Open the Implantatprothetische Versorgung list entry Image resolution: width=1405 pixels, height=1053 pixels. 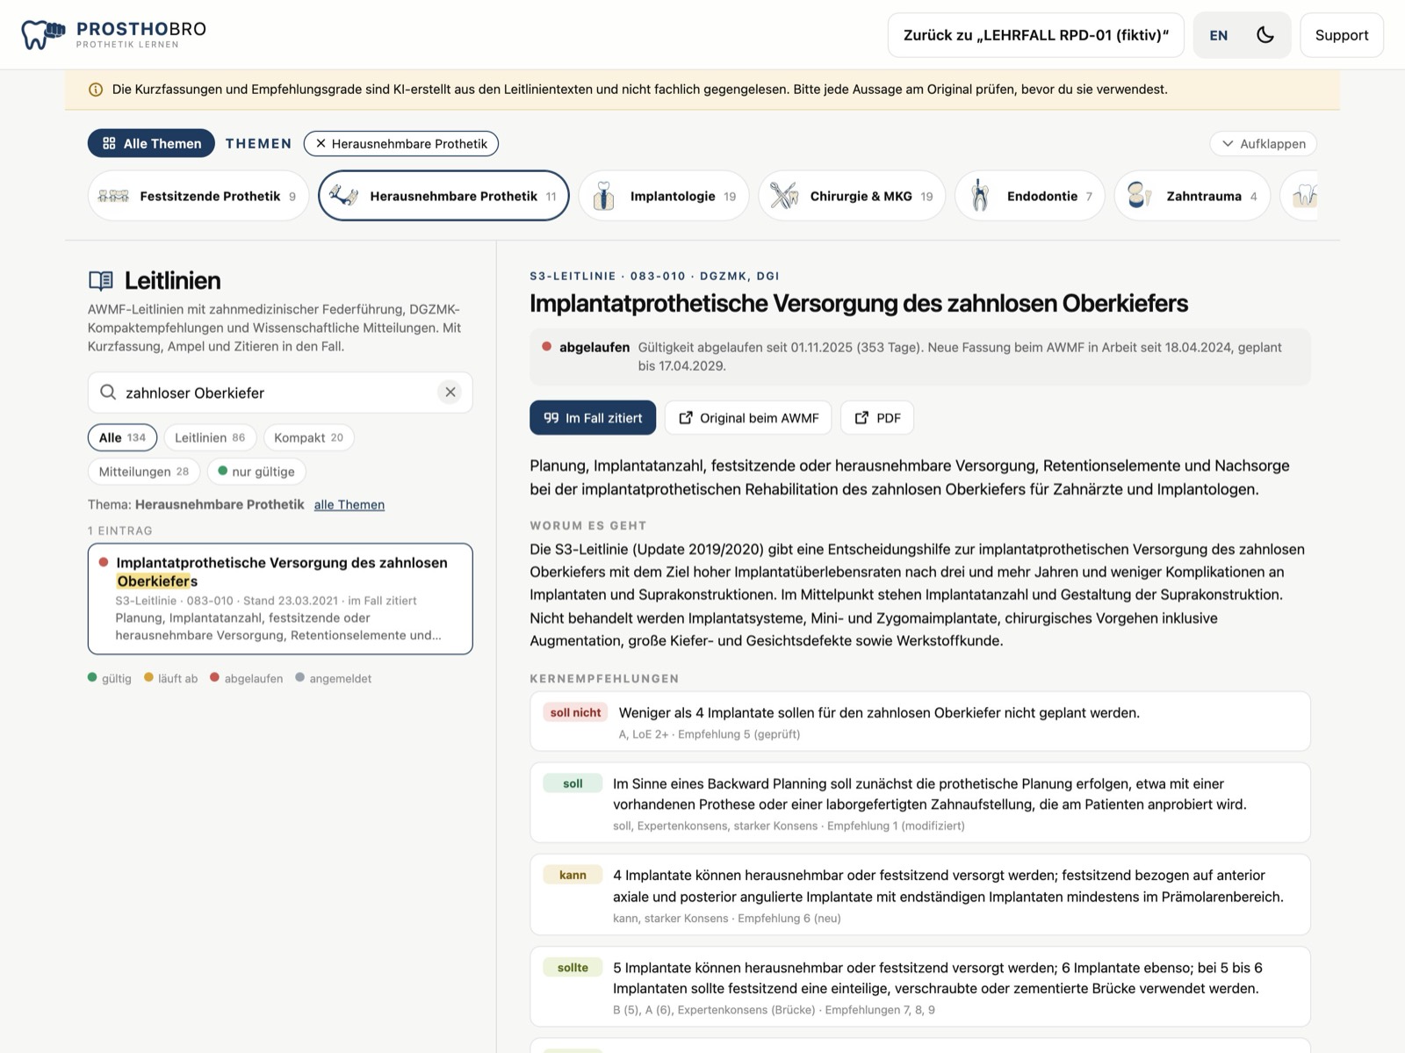280,599
